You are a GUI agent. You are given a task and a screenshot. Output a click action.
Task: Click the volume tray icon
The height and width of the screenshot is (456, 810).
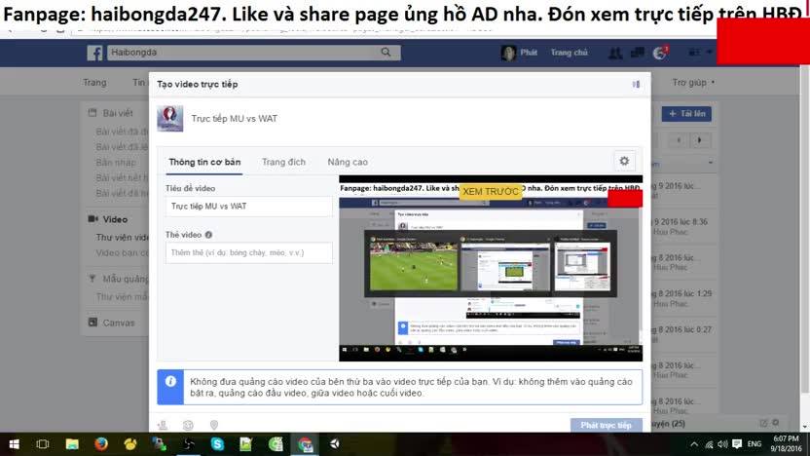(x=722, y=444)
